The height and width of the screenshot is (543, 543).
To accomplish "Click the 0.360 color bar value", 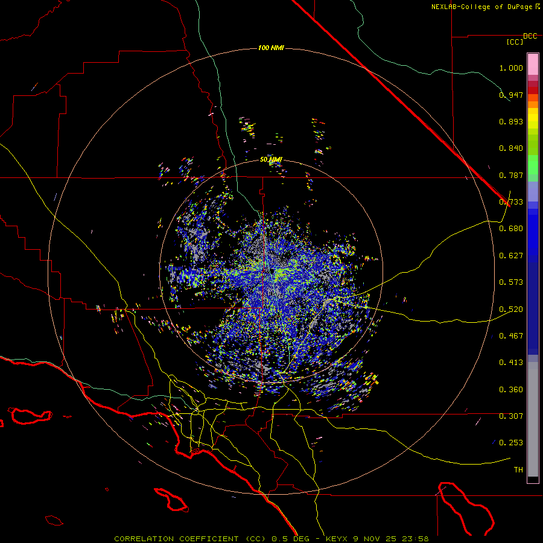I will coord(511,390).
